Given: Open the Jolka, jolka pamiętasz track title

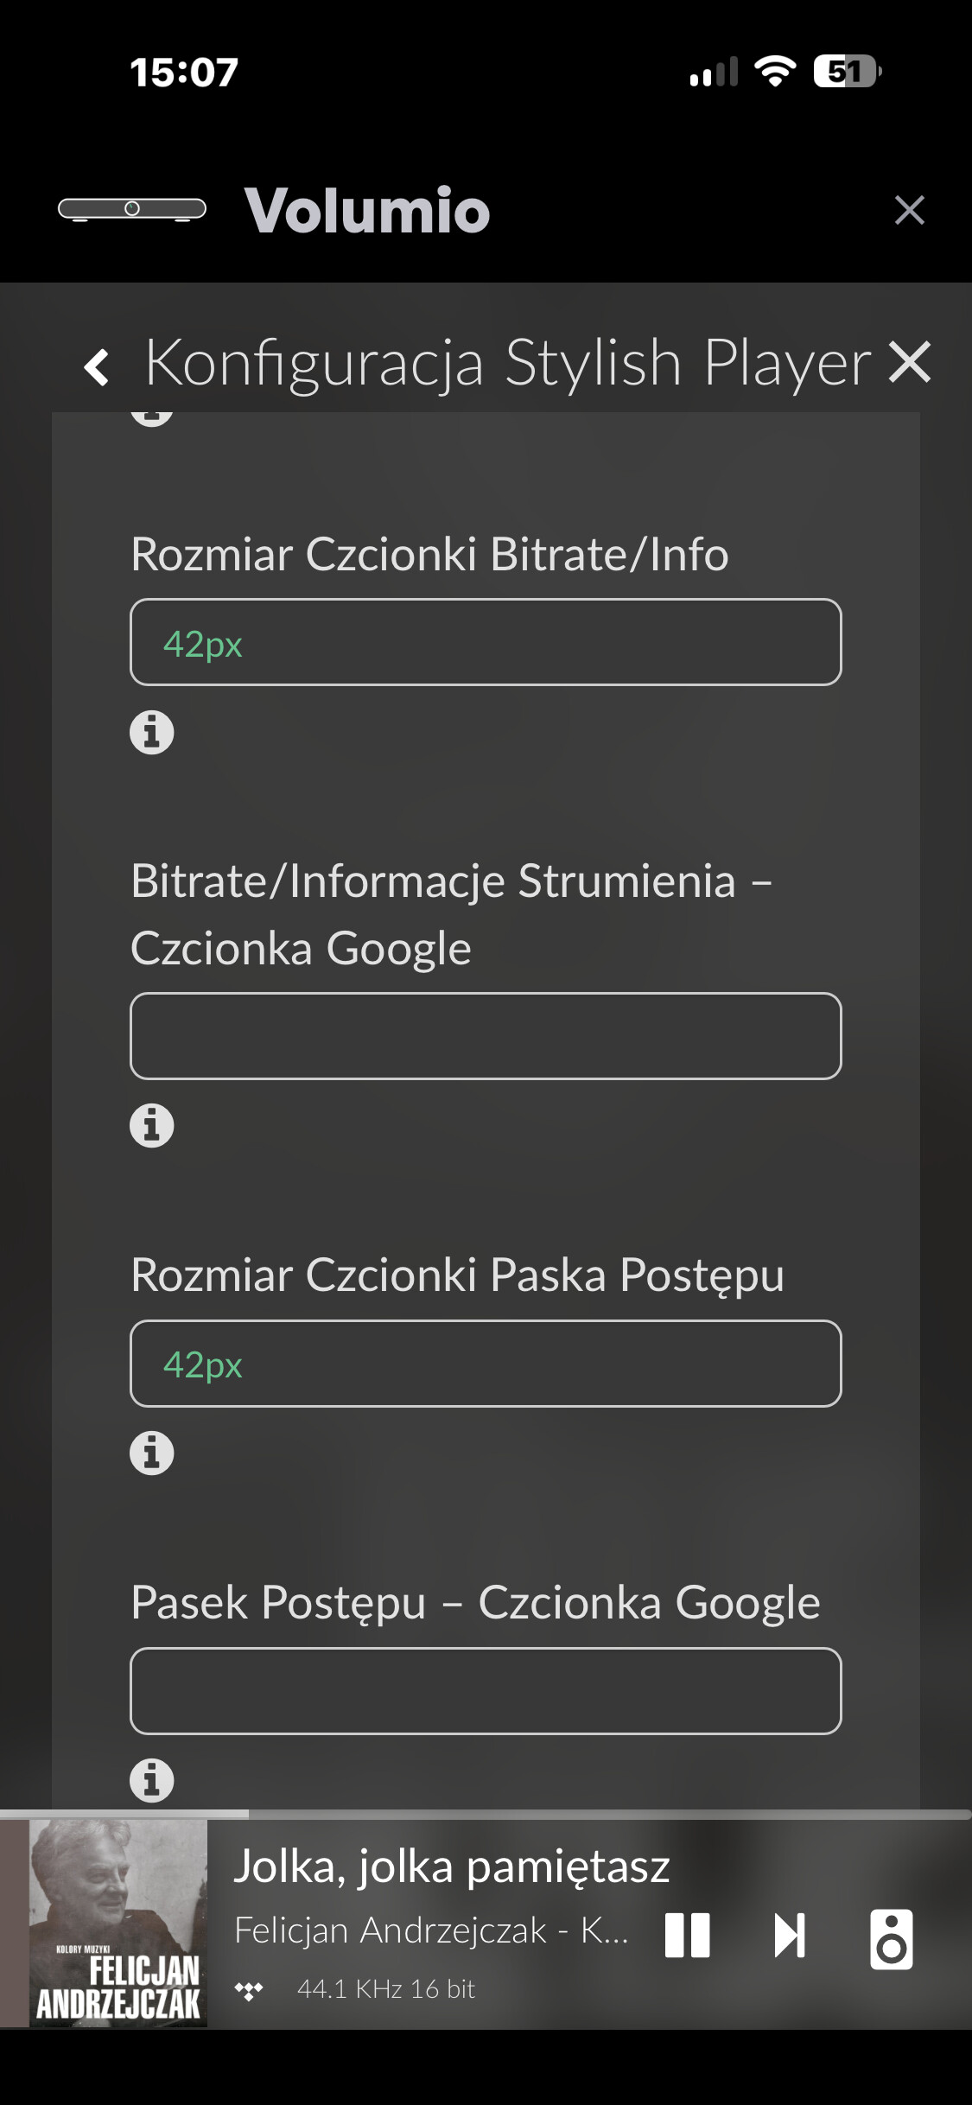Looking at the screenshot, I should click(x=452, y=1867).
